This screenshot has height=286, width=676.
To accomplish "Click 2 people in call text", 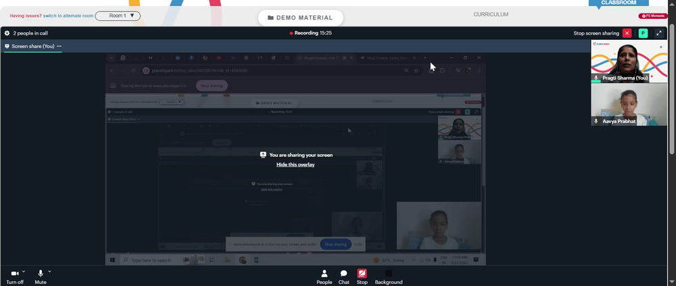I will pos(30,33).
